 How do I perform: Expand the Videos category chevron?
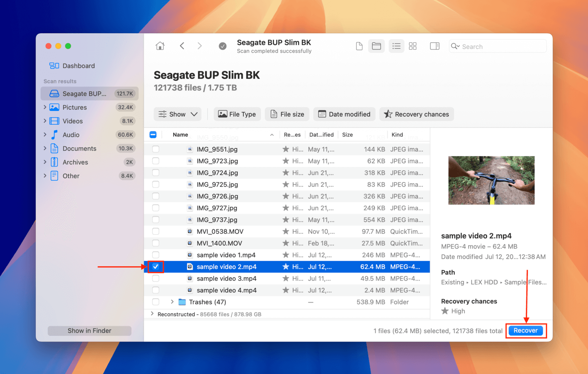[45, 121]
